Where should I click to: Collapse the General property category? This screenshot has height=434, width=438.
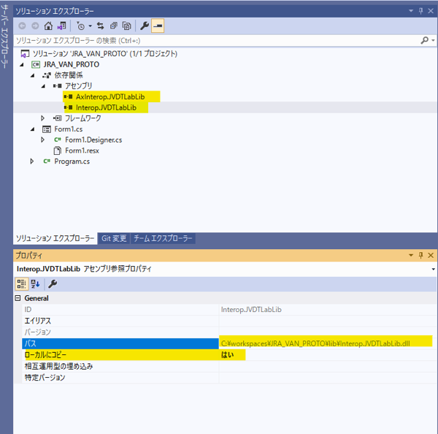tap(18, 298)
